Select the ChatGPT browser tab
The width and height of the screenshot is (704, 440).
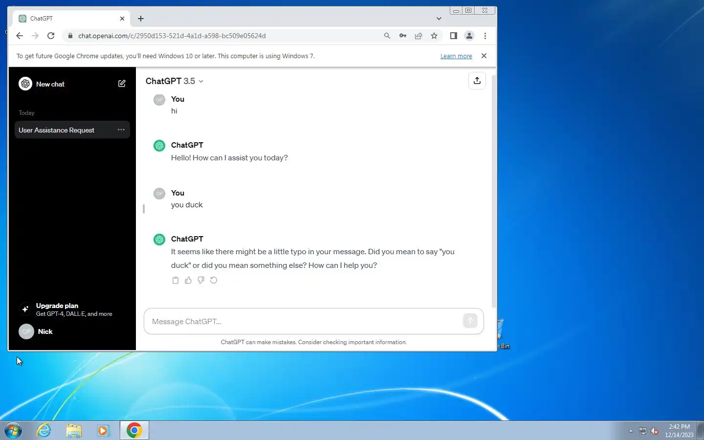click(x=71, y=19)
